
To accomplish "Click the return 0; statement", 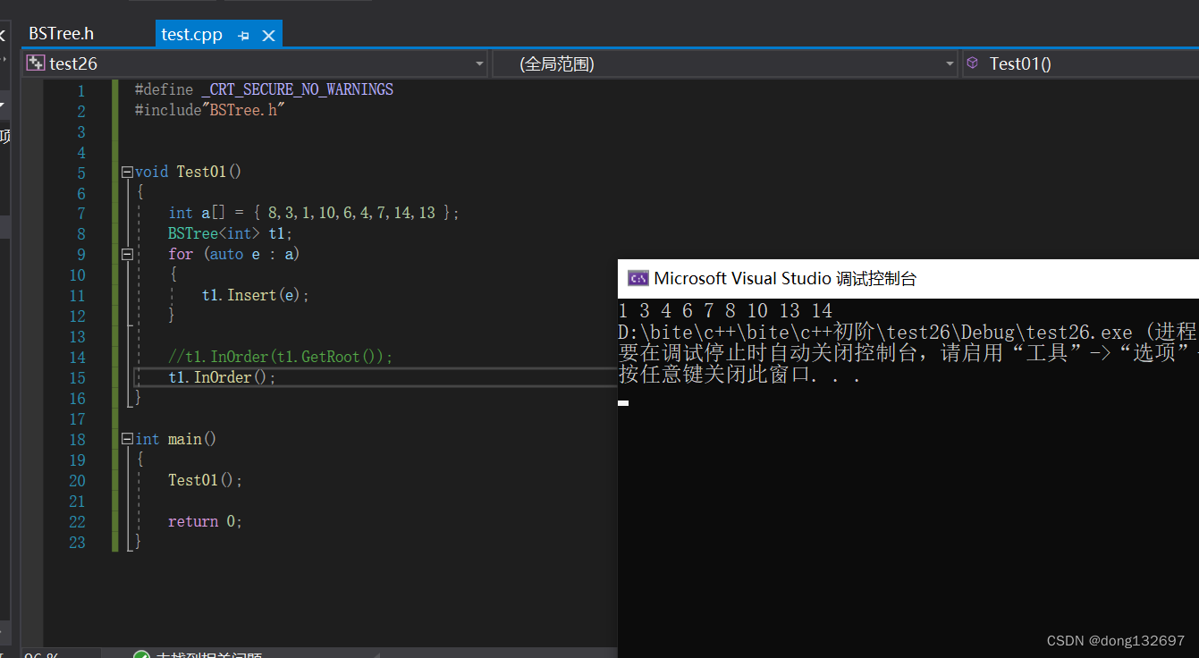I will [205, 521].
